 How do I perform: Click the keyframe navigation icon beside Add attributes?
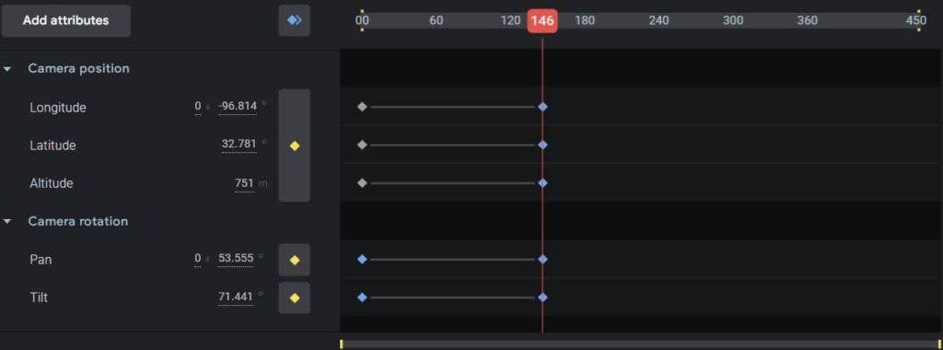click(294, 20)
